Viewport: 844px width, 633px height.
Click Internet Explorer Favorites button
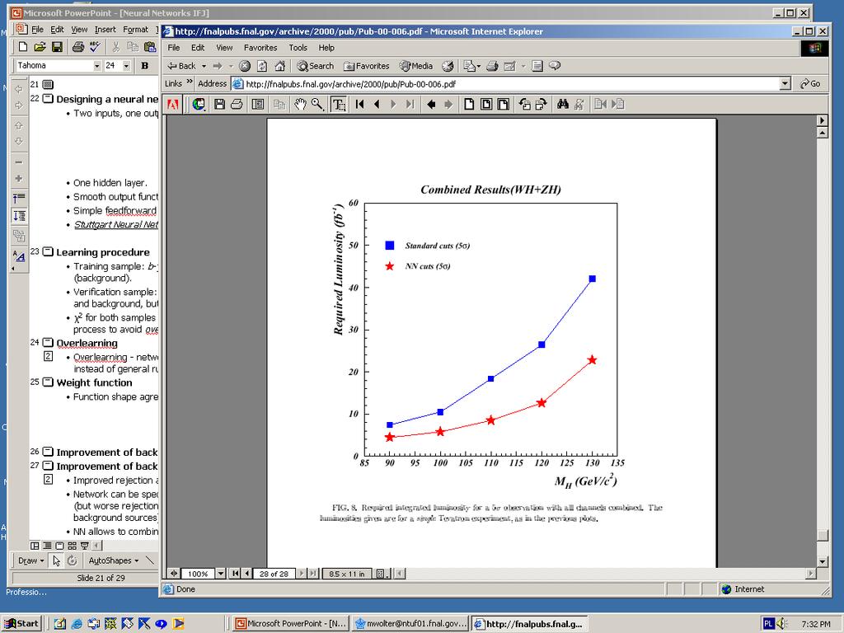click(366, 66)
